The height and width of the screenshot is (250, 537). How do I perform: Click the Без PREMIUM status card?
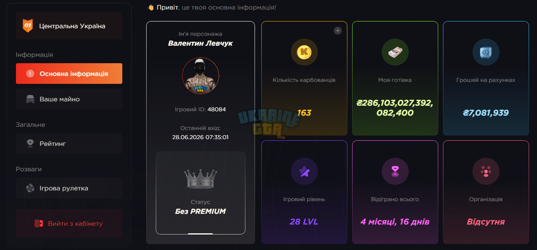(x=200, y=193)
